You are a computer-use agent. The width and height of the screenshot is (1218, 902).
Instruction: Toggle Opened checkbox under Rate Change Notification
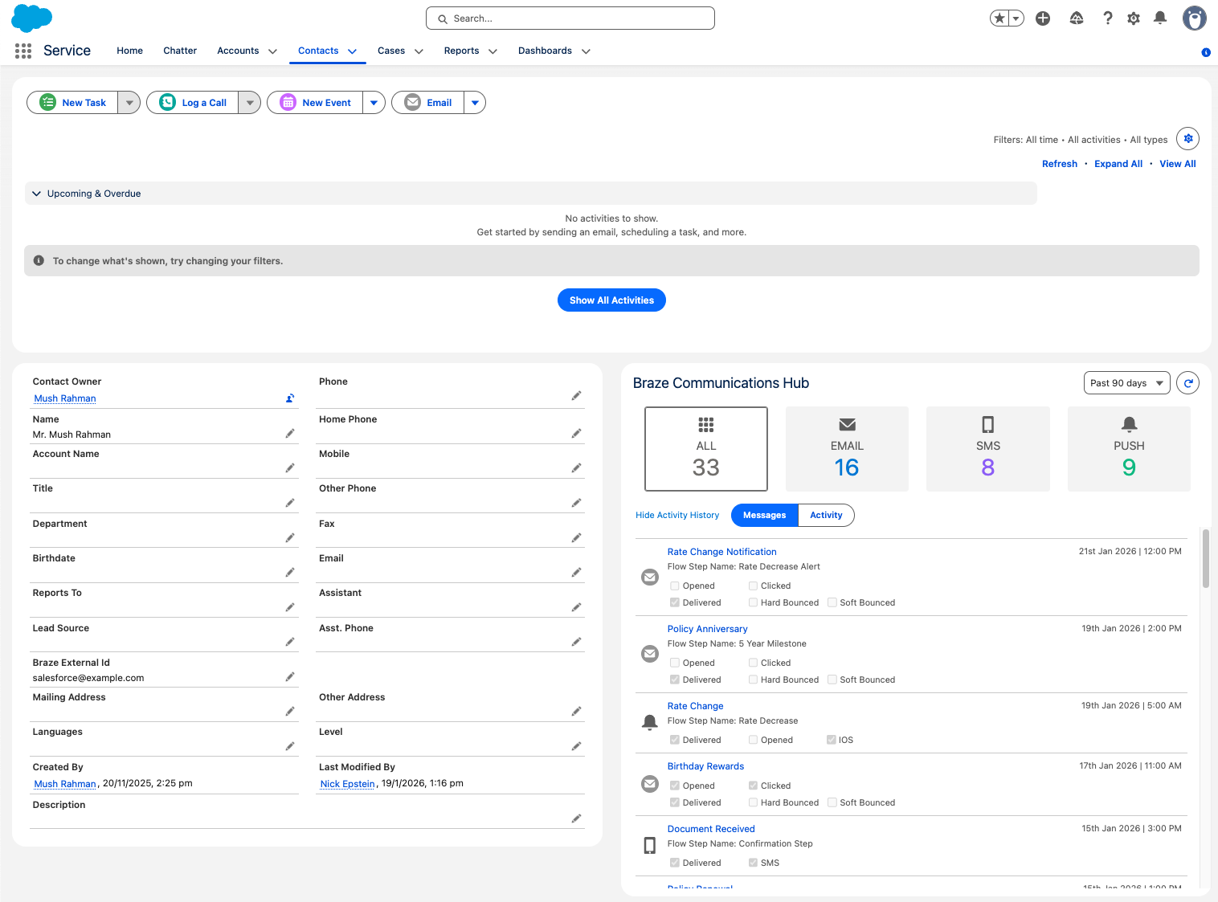pyautogui.click(x=675, y=586)
